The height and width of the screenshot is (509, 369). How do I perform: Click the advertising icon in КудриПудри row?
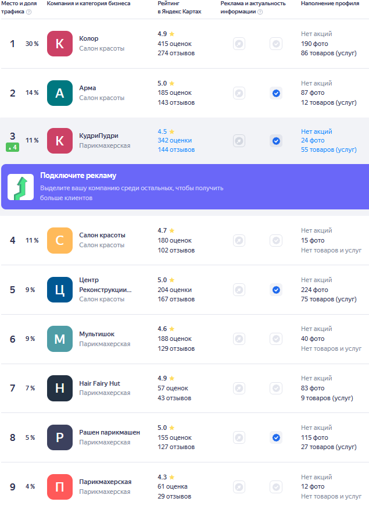[x=239, y=141]
